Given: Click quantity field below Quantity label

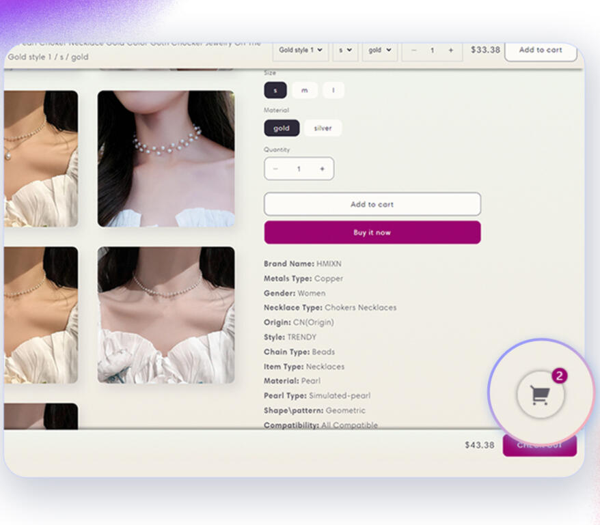Looking at the screenshot, I should pos(299,169).
